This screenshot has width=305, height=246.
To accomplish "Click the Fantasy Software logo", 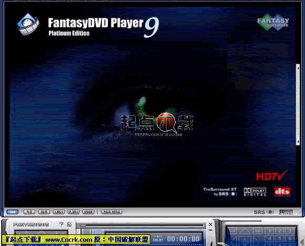I will coord(273,22).
